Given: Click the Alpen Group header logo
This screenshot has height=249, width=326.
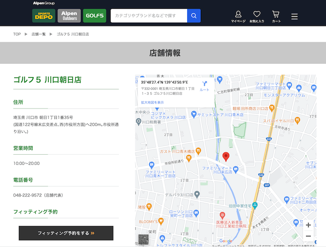Looking at the screenshot, I should [x=44, y=4].
